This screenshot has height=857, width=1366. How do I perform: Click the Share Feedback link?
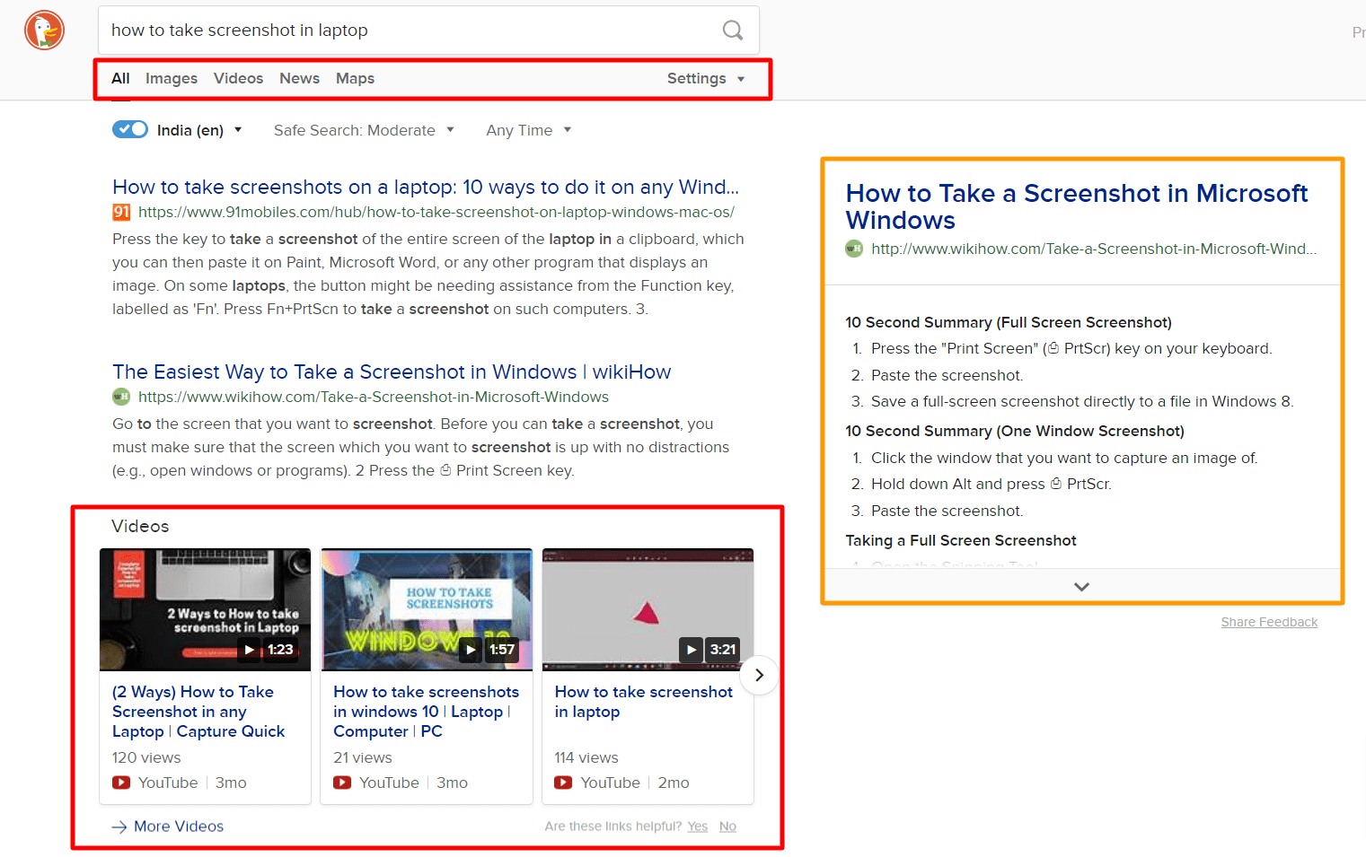click(x=1269, y=622)
